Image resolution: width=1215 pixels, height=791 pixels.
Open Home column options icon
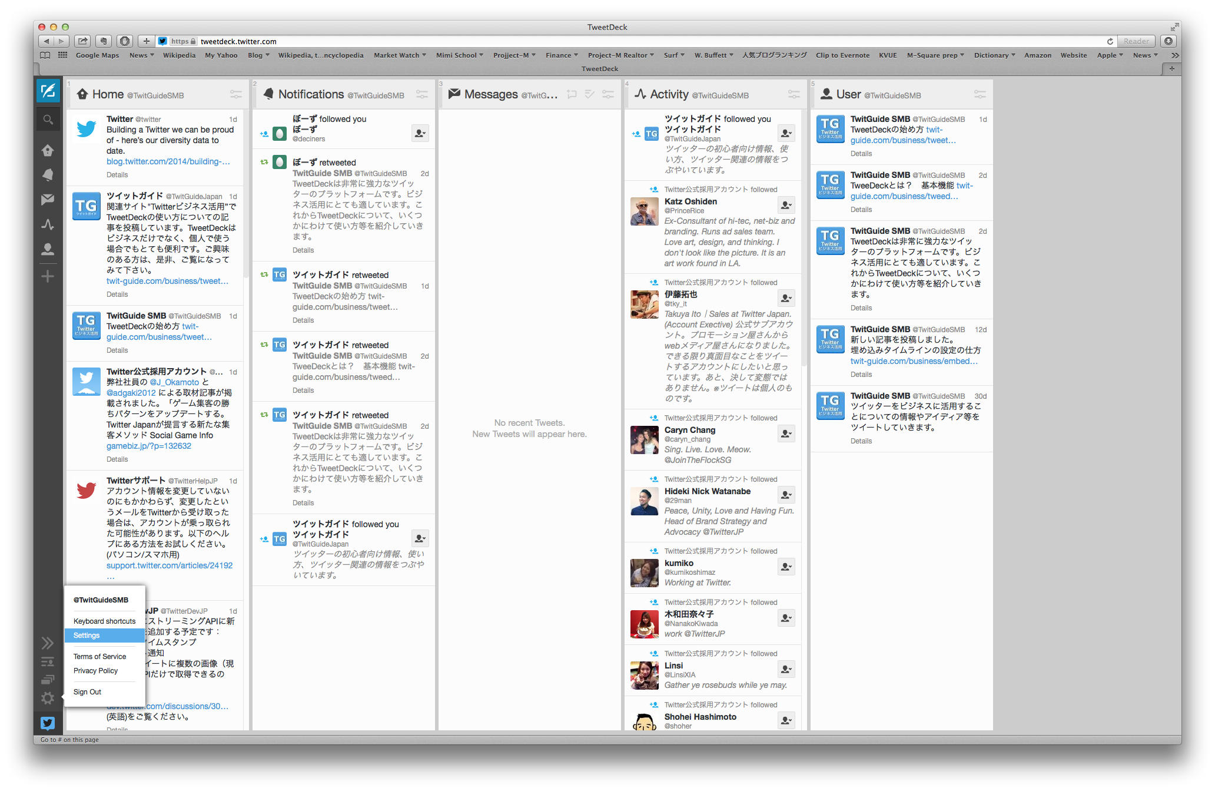235,94
